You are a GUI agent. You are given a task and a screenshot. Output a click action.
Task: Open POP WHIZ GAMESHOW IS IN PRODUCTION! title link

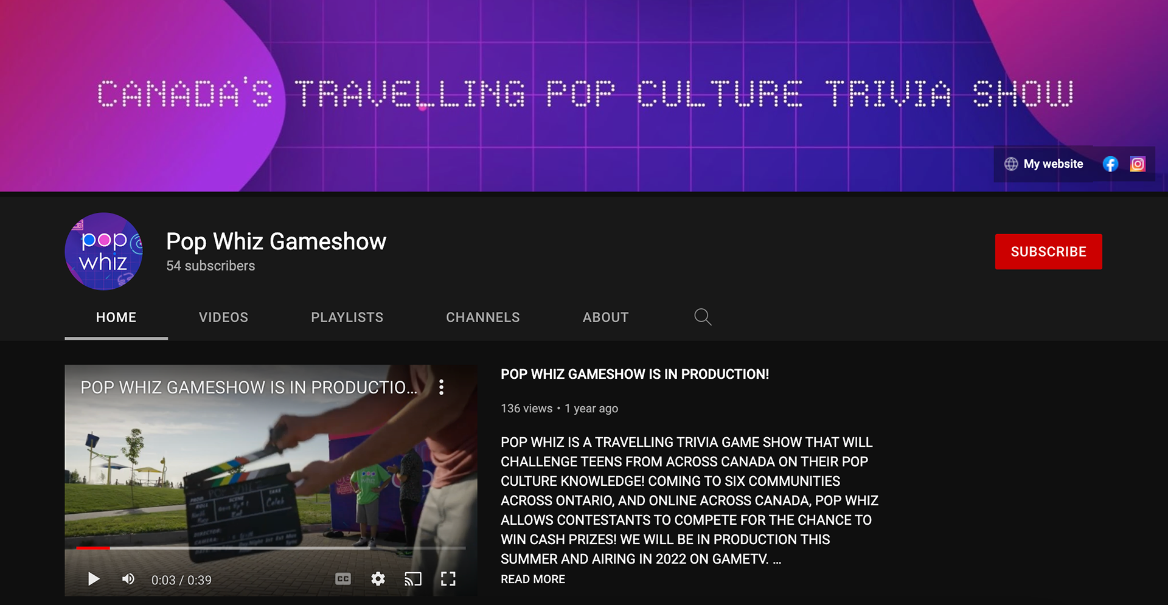[x=634, y=375]
